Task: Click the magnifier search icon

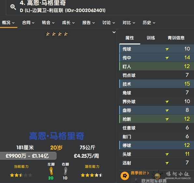Action: [x=13, y=7]
